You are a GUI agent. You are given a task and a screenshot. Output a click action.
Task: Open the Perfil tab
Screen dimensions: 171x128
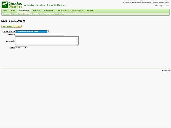(13, 11)
